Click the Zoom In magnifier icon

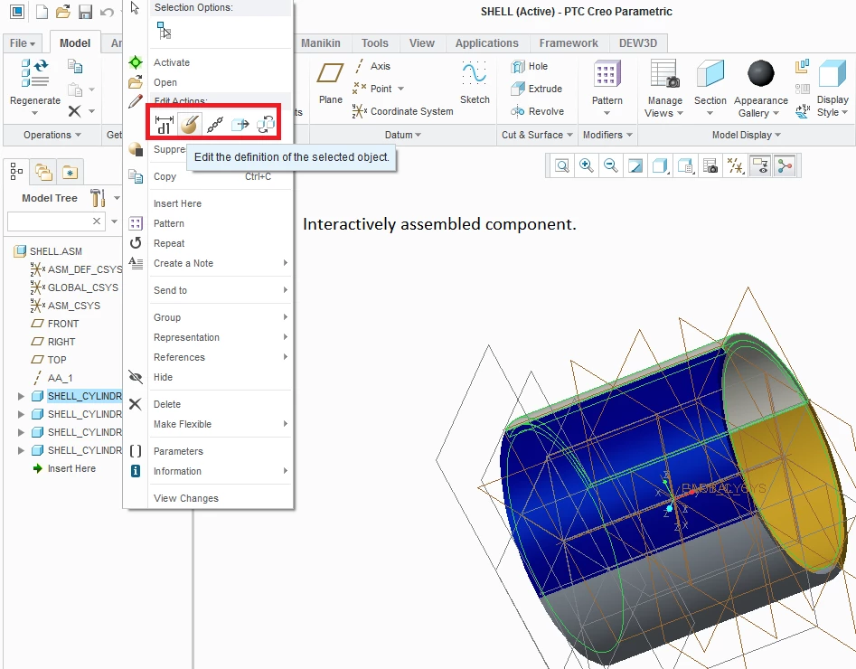click(587, 165)
